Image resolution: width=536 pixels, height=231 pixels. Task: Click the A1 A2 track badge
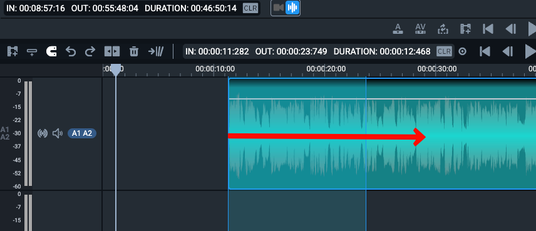[x=82, y=133]
